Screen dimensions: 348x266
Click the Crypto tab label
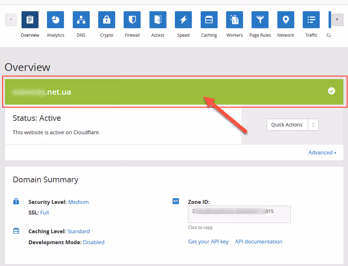point(107,35)
